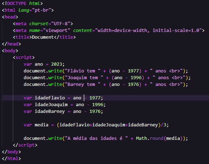Click the string "Flávio tem "
This screenshot has width=209, height=164.
(83, 71)
